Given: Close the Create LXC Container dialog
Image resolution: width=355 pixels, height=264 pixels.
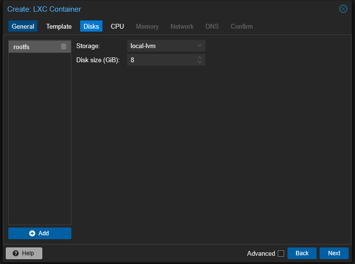Looking at the screenshot, I should tap(343, 9).
